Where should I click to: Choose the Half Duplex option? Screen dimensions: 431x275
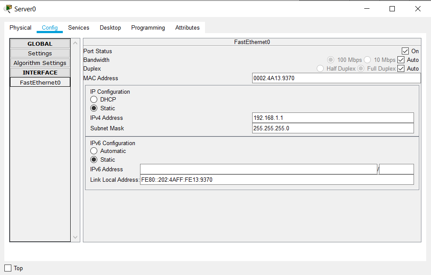[x=320, y=69]
